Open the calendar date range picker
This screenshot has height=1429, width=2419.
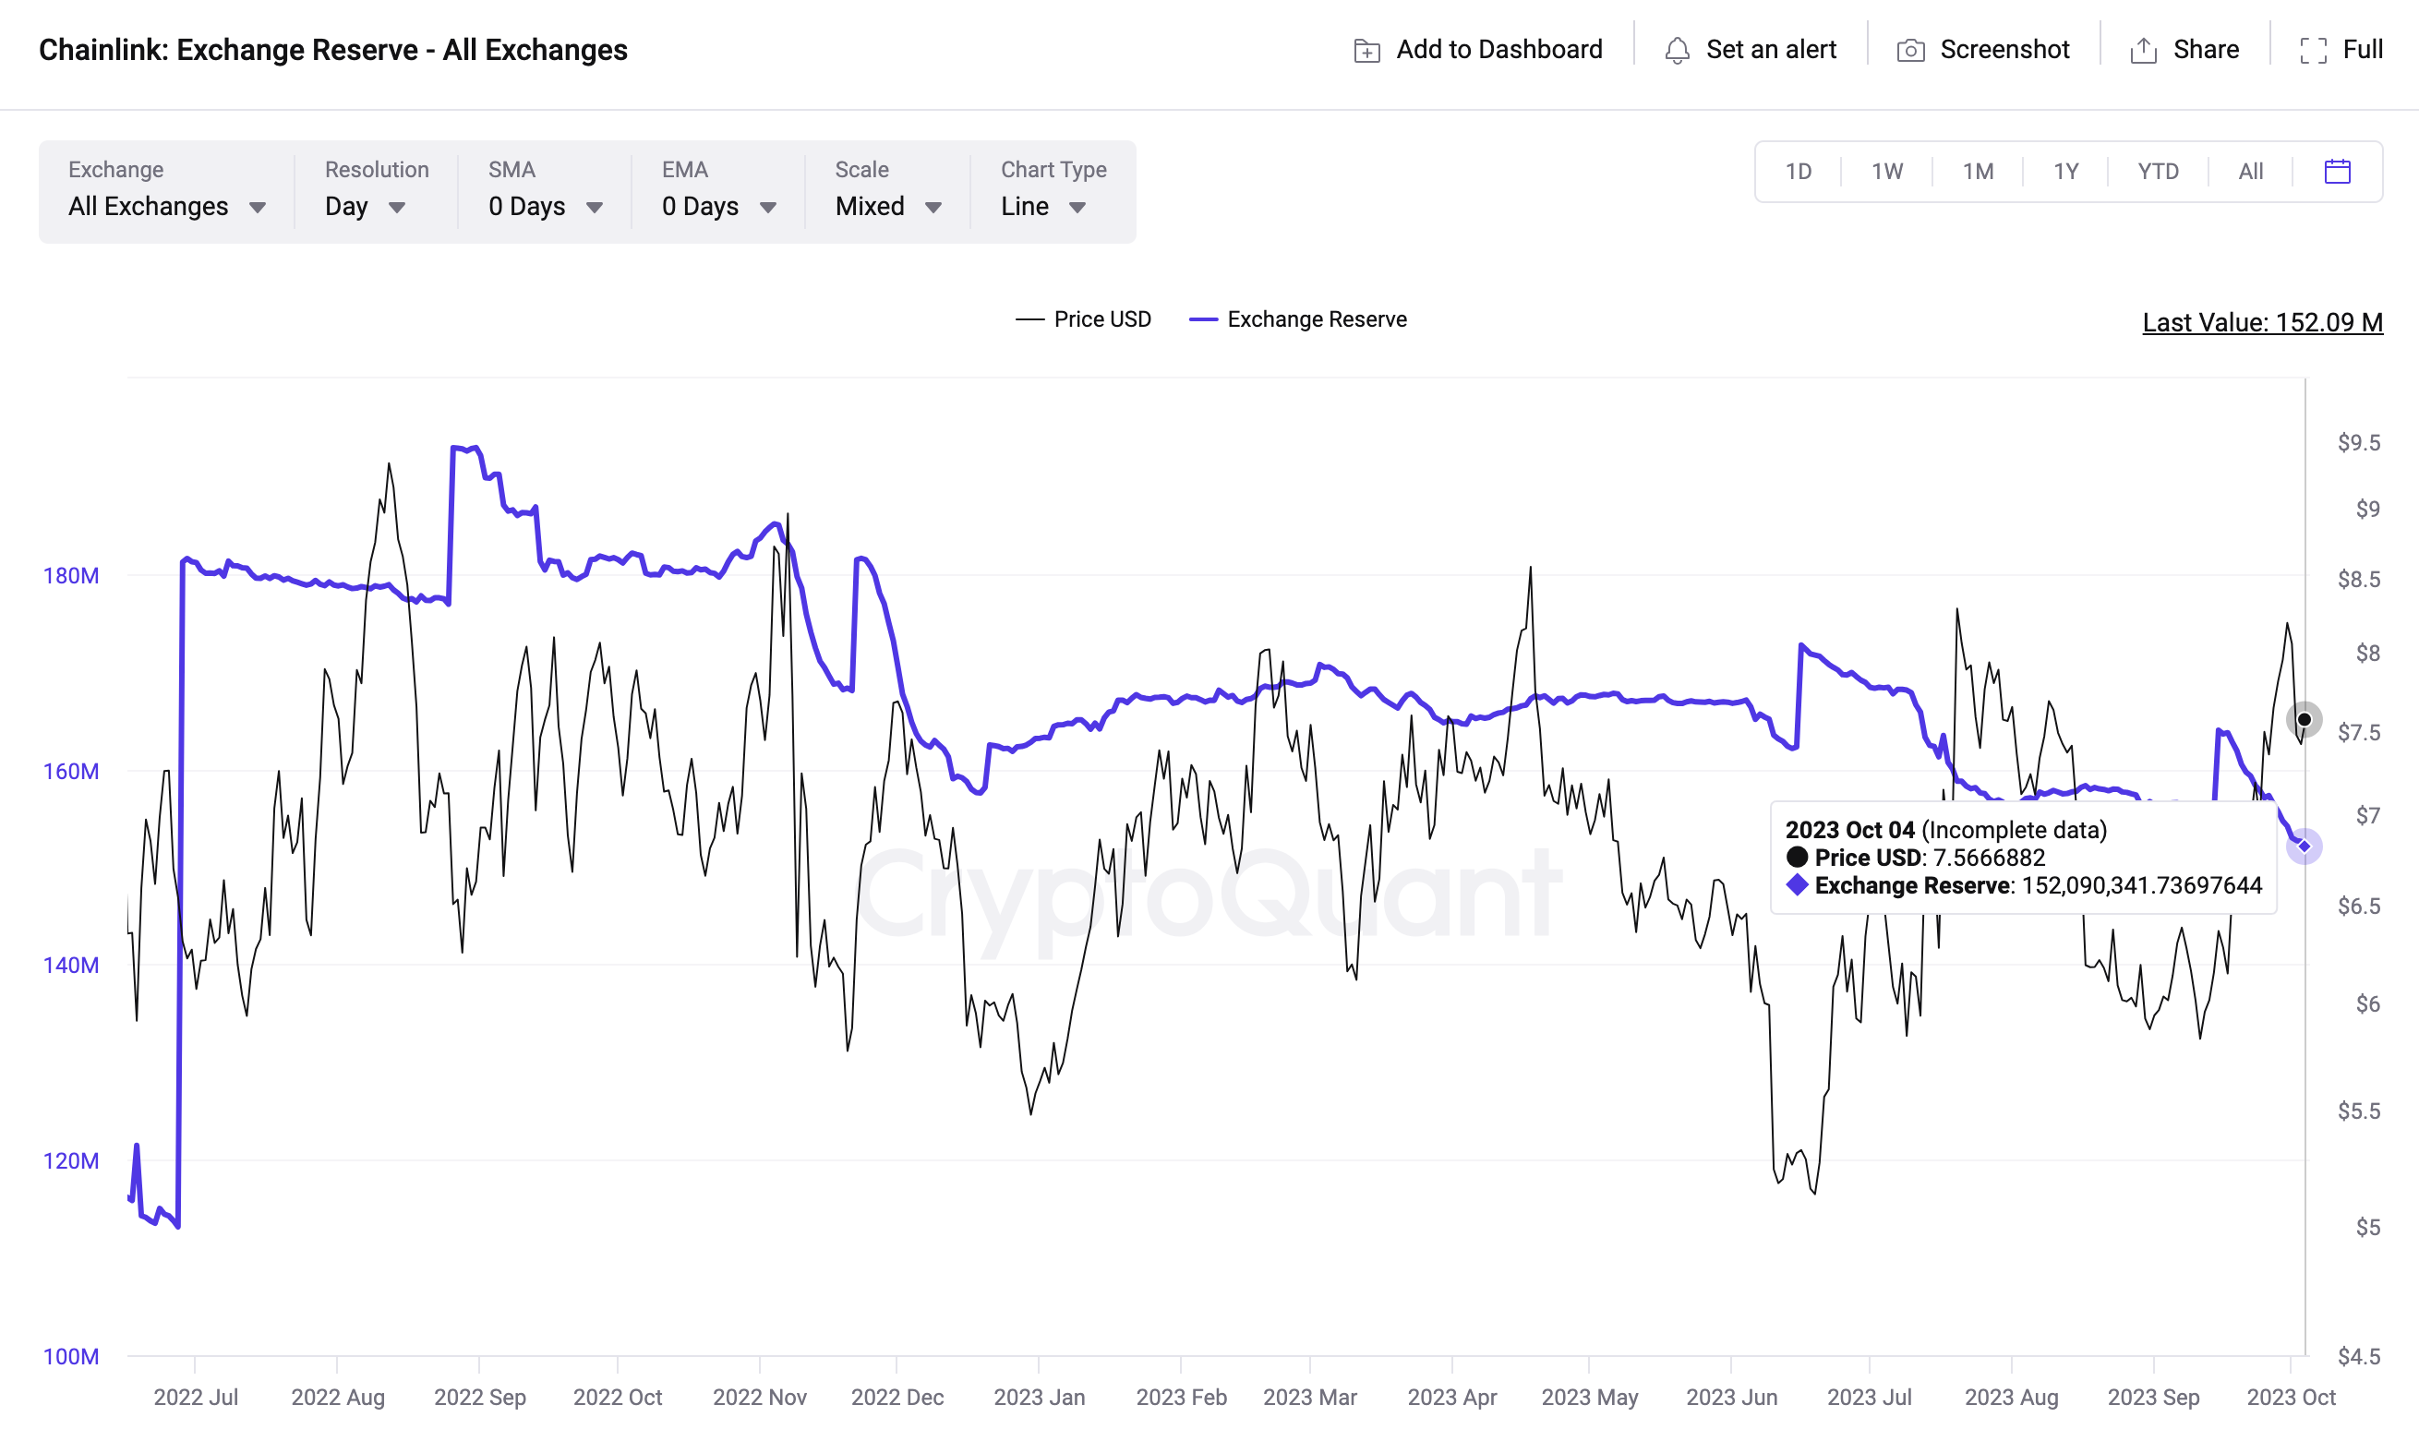coord(2337,172)
